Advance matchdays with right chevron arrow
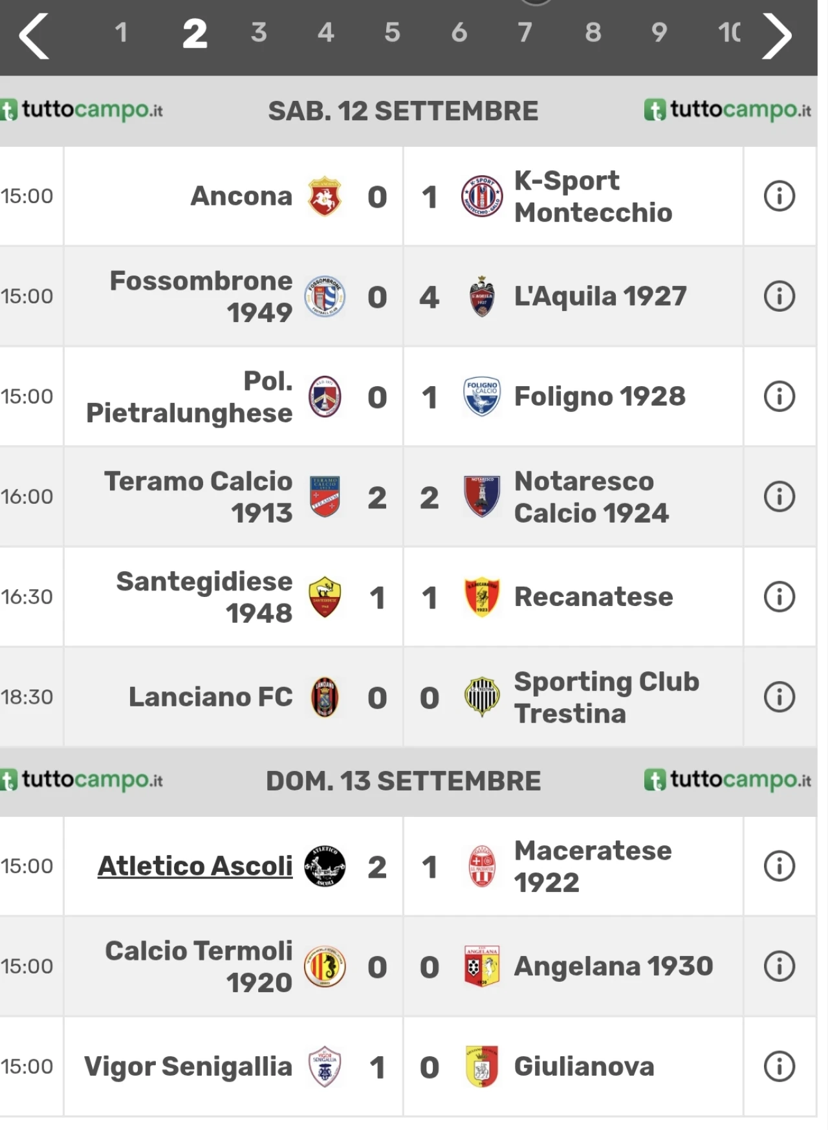 [x=776, y=36]
